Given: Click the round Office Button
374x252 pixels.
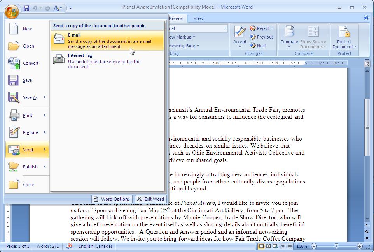Looking at the screenshot, I should point(11,11).
